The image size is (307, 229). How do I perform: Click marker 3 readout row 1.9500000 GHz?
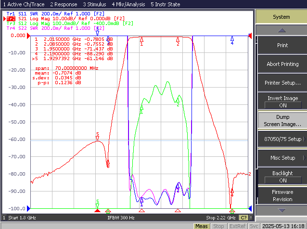74,49
